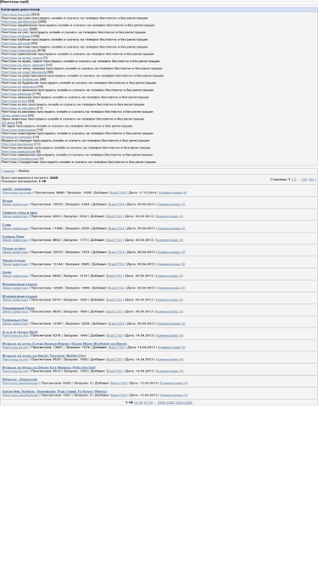Open the "Тревога птиц в лесу" entry
The height and width of the screenshot is (566, 318).
click(x=20, y=213)
